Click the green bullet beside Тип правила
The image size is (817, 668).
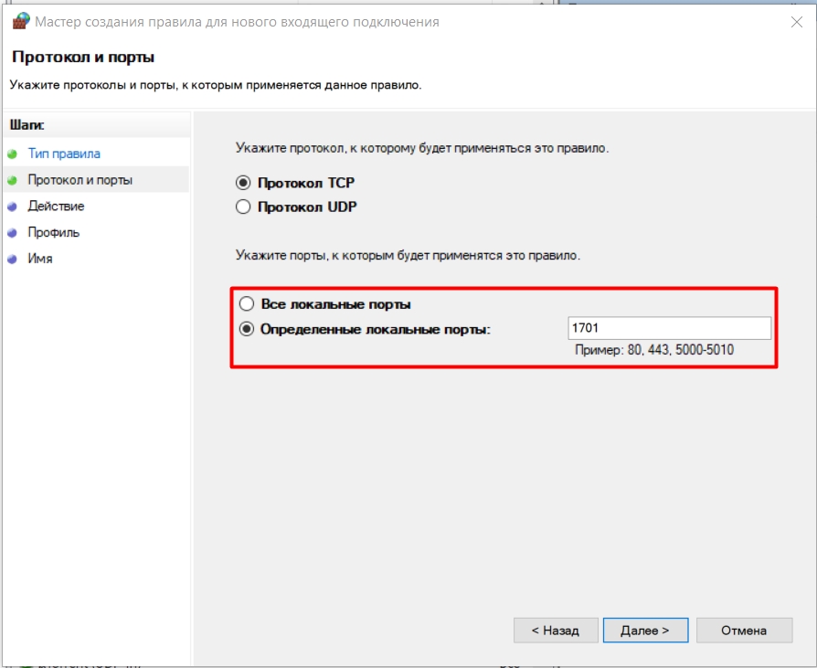13,154
